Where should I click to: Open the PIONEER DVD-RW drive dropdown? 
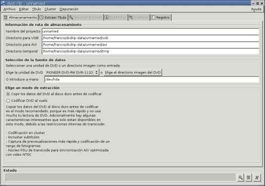coord(72,72)
